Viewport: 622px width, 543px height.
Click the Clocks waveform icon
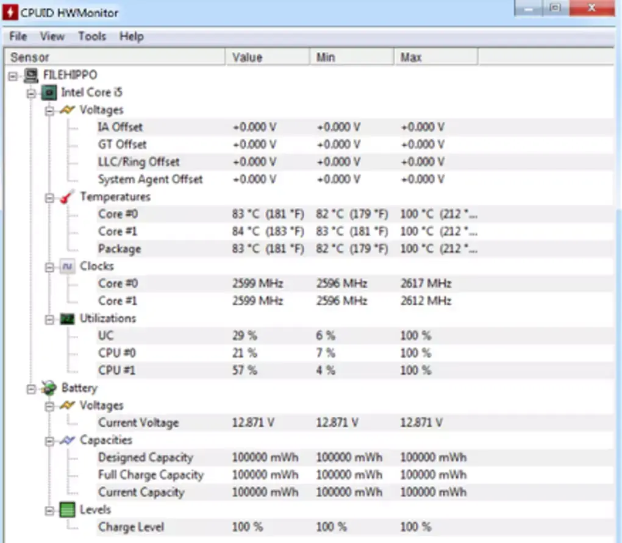click(x=68, y=266)
